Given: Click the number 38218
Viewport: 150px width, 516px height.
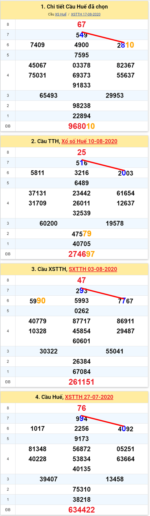Looking at the screenshot, I should [82, 499].
